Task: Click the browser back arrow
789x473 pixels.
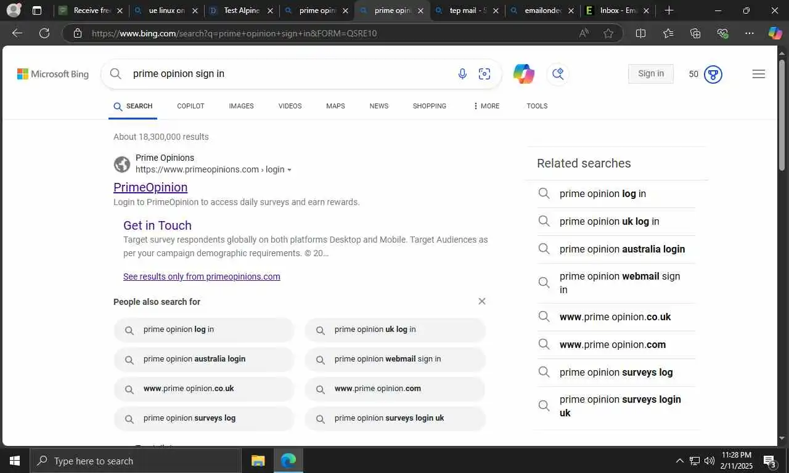Action: [17, 33]
